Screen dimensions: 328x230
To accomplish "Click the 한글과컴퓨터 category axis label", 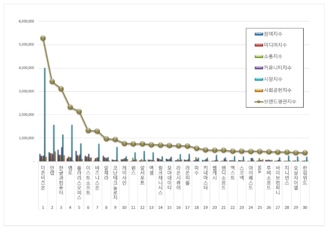I will point(61,180).
